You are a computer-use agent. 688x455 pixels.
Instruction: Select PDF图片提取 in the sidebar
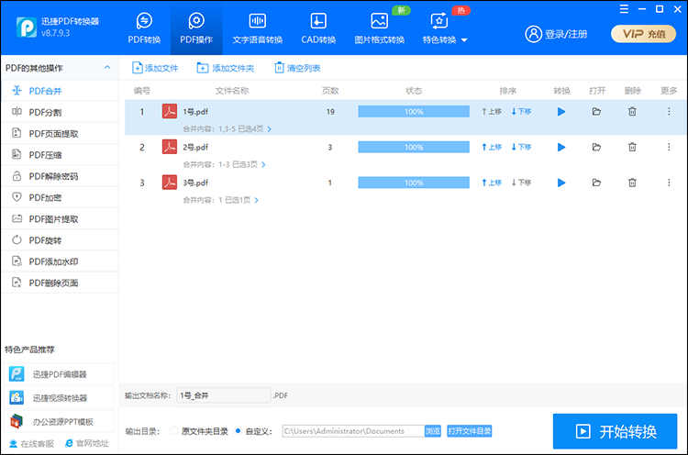coord(60,219)
